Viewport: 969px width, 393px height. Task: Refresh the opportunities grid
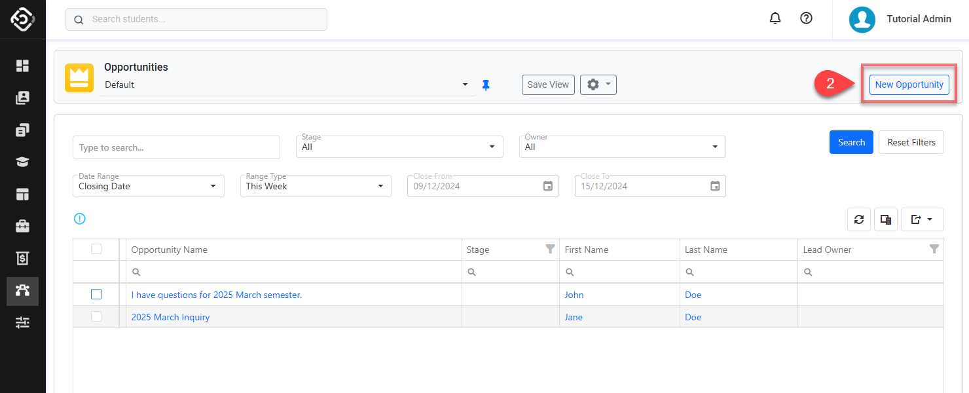(859, 220)
